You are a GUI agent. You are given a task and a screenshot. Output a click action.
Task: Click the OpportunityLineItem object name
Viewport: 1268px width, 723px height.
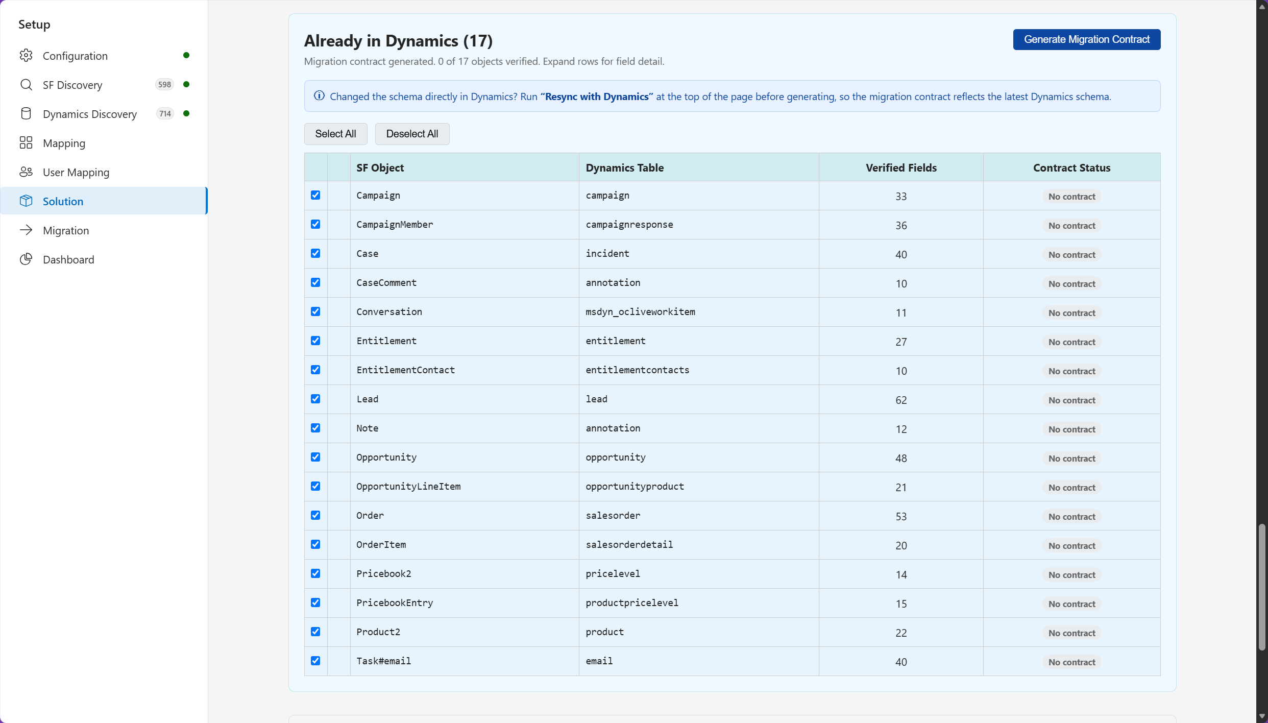(408, 486)
